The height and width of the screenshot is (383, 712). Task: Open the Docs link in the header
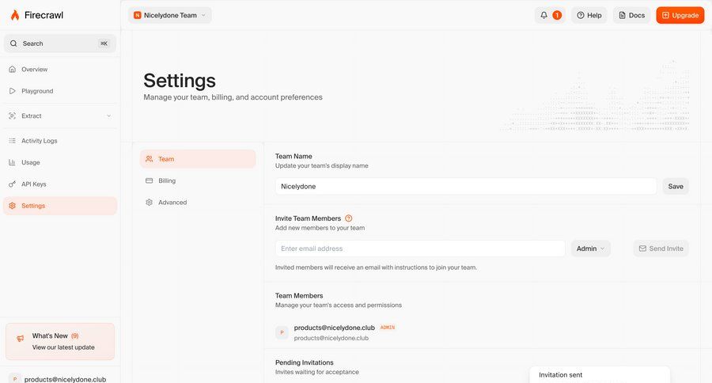[x=631, y=15]
